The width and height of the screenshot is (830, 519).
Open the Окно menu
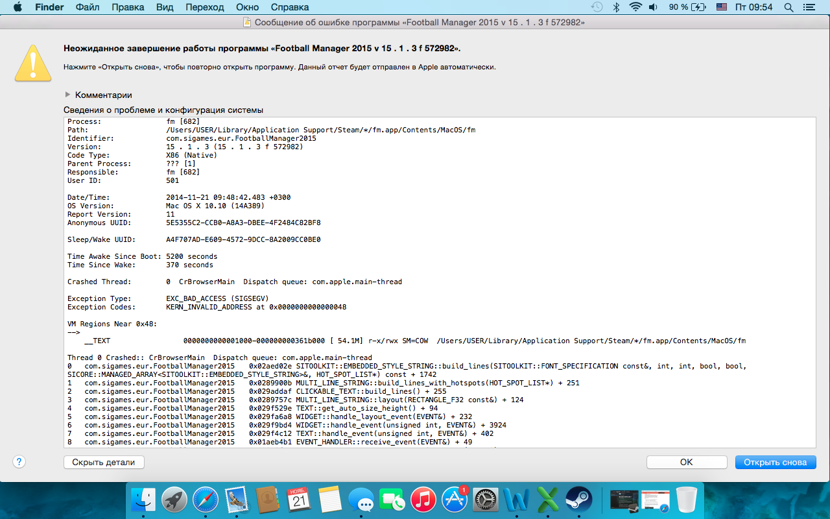(x=247, y=7)
